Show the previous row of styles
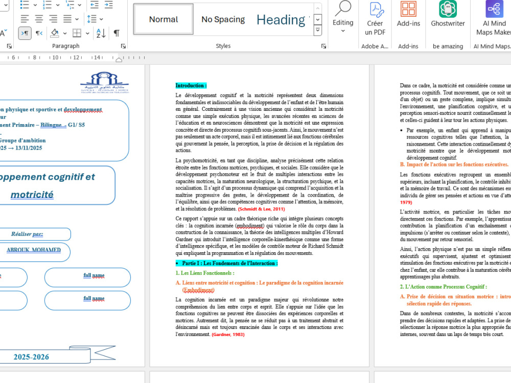Viewport: 511px width, 383px height. 318,8
